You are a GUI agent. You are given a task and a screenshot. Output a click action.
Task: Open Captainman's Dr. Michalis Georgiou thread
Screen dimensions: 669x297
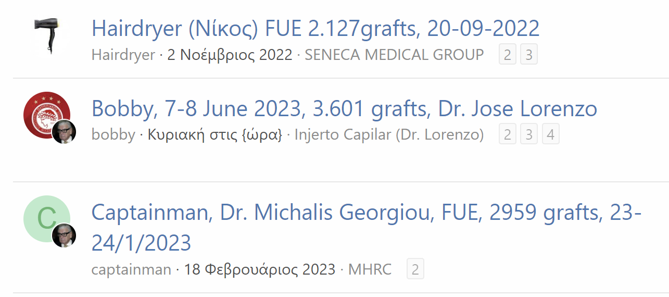pos(366,213)
